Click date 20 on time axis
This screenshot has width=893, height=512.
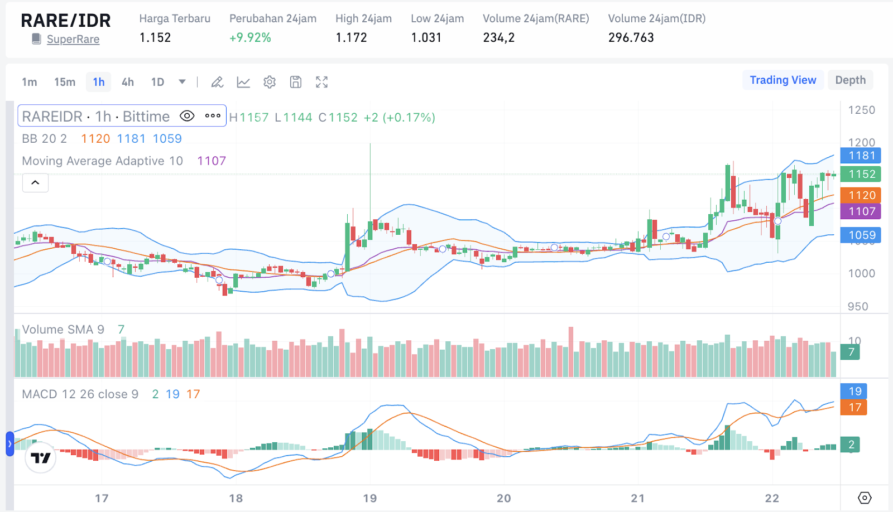click(x=504, y=498)
